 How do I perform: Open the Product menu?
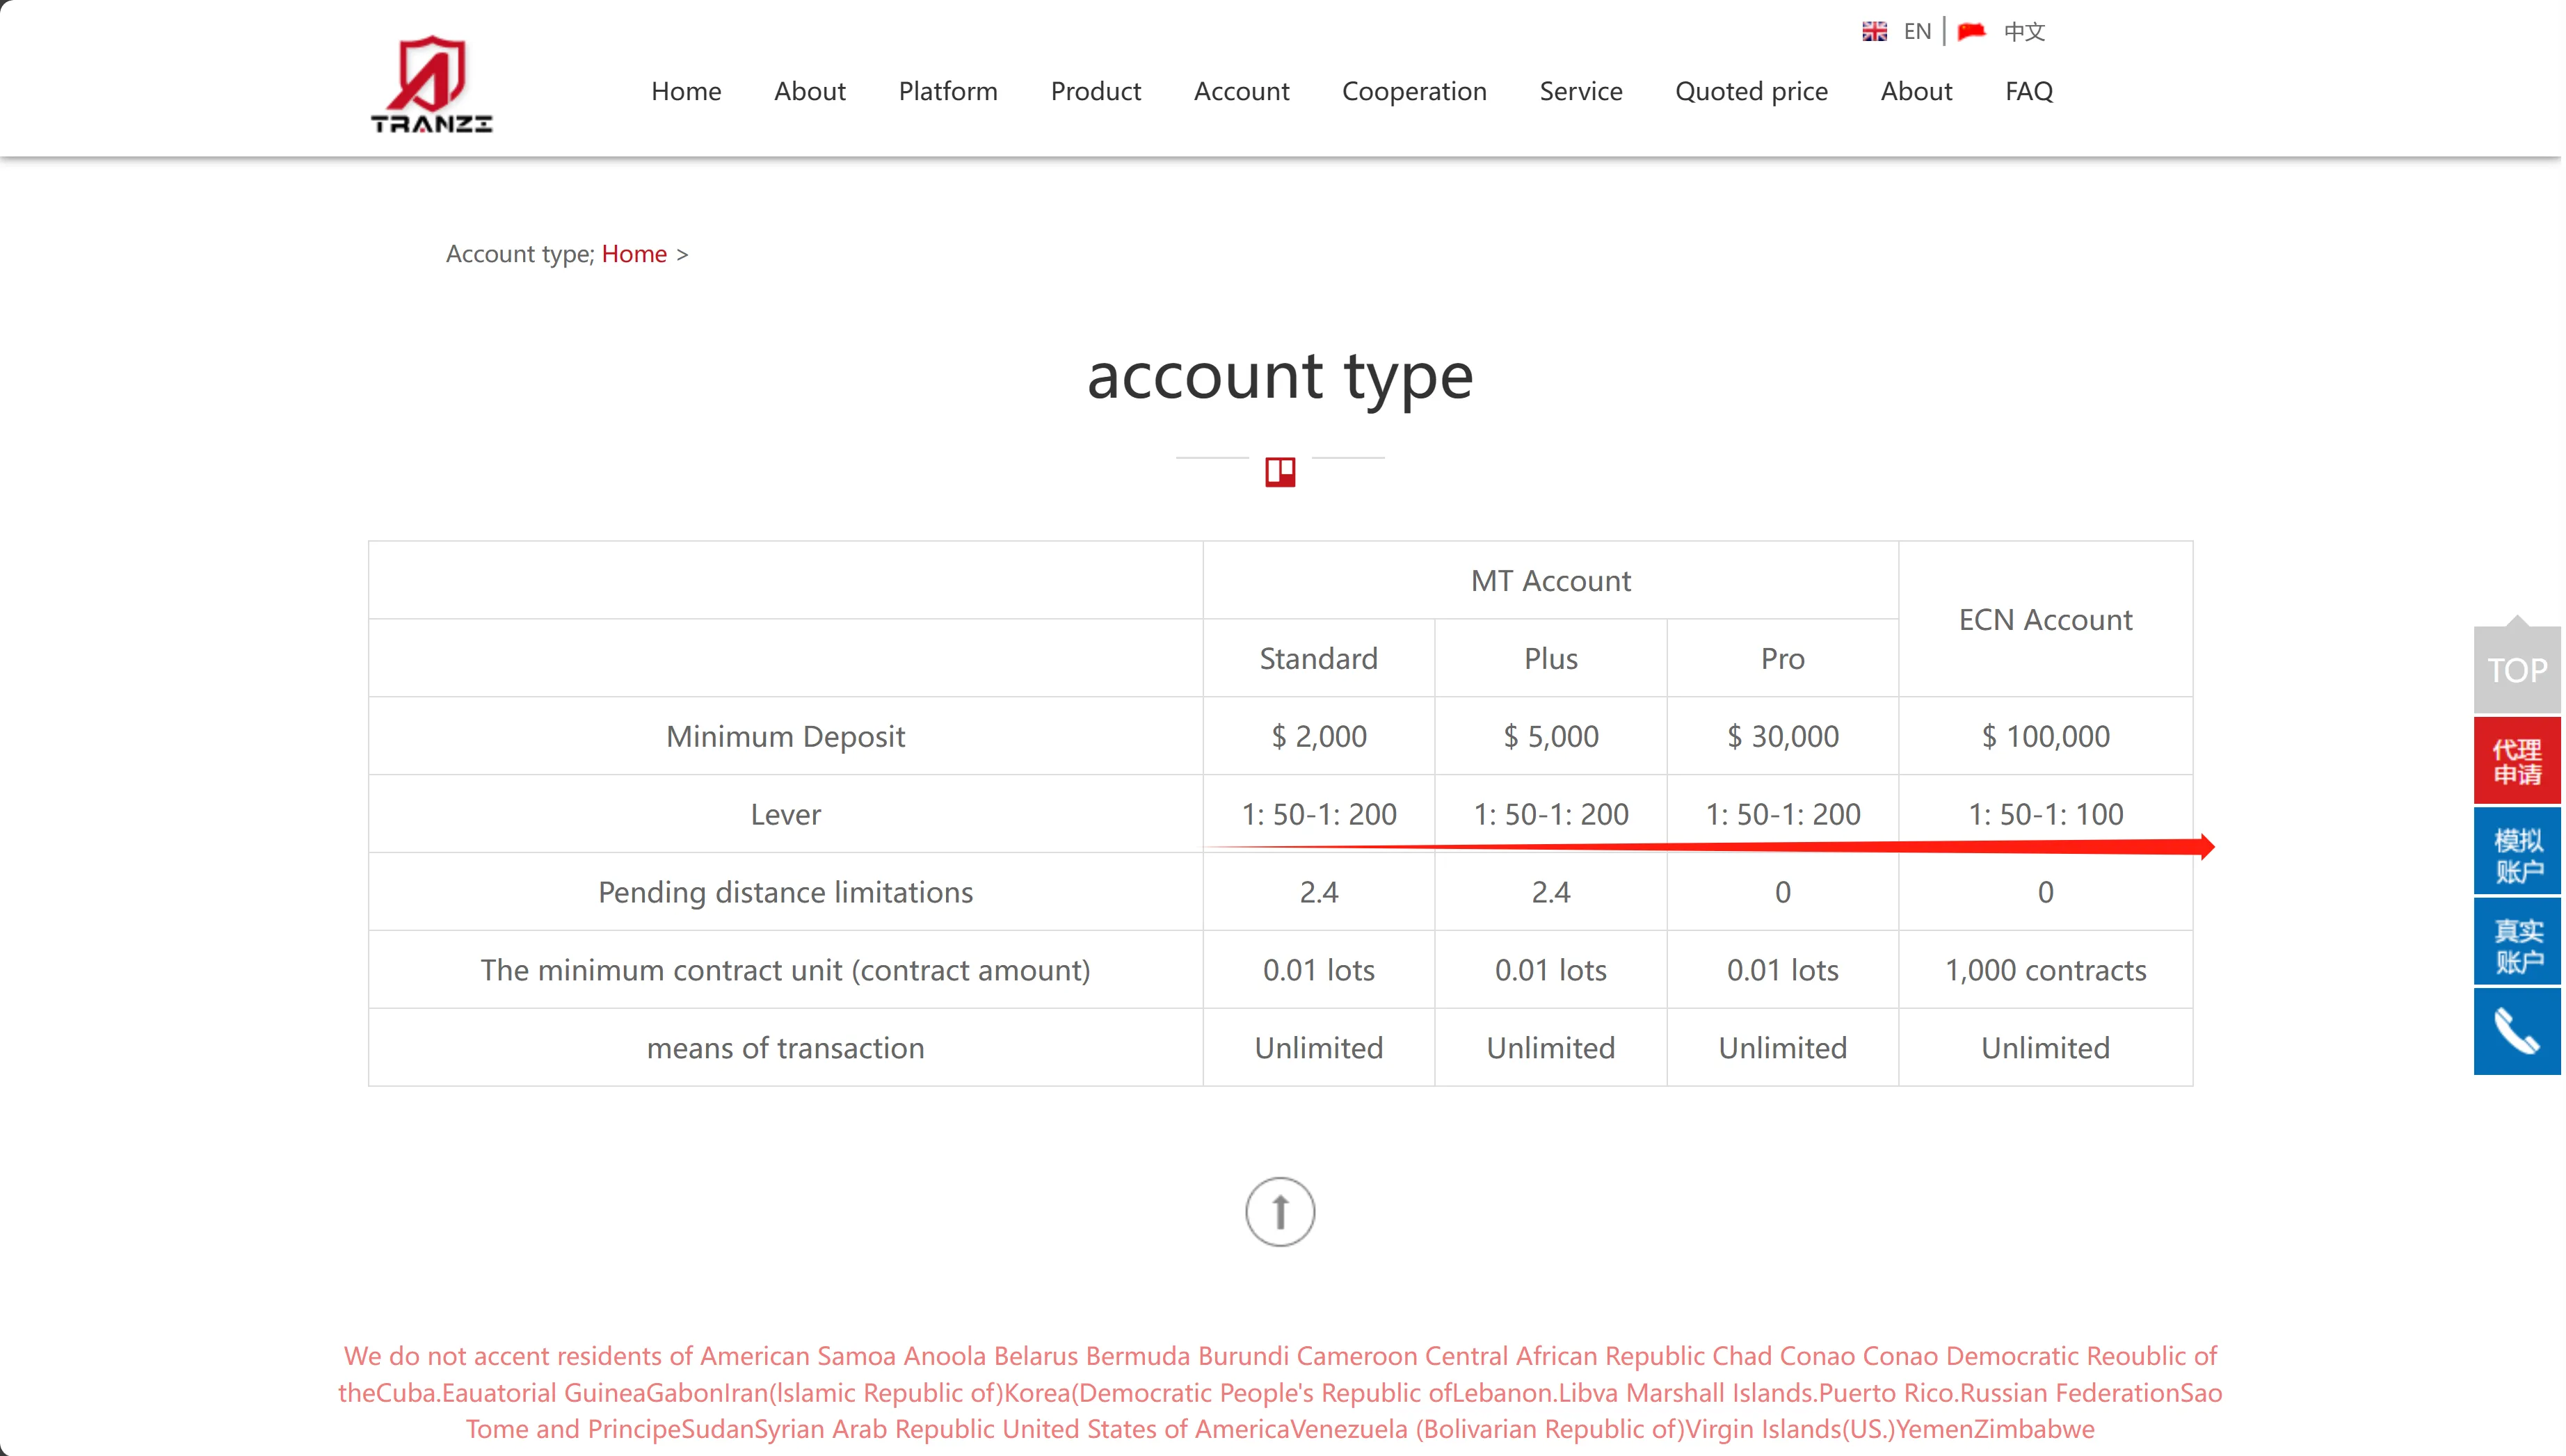[x=1096, y=91]
